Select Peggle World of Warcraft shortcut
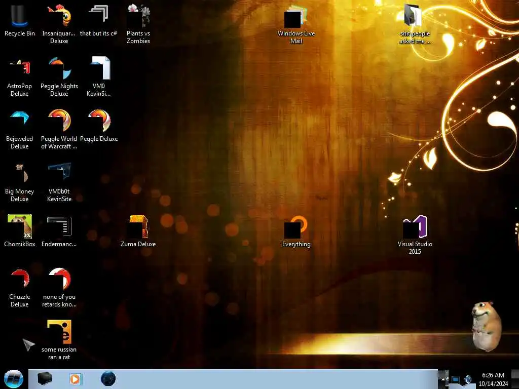 tap(59, 130)
